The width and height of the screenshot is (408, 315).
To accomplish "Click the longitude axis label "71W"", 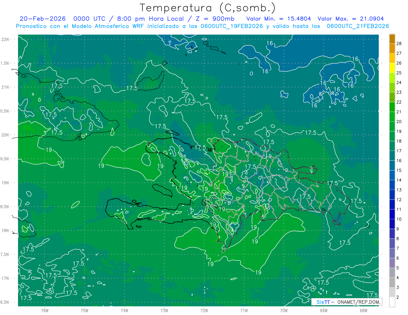I will coord(244,310).
